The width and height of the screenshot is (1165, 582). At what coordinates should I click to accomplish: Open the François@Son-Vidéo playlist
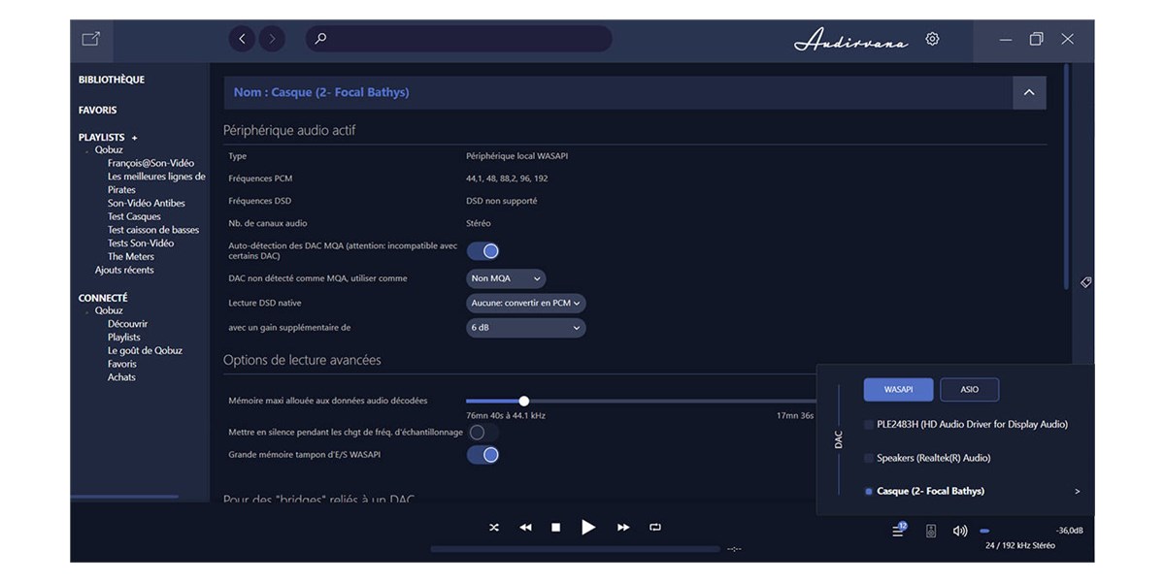click(x=150, y=163)
